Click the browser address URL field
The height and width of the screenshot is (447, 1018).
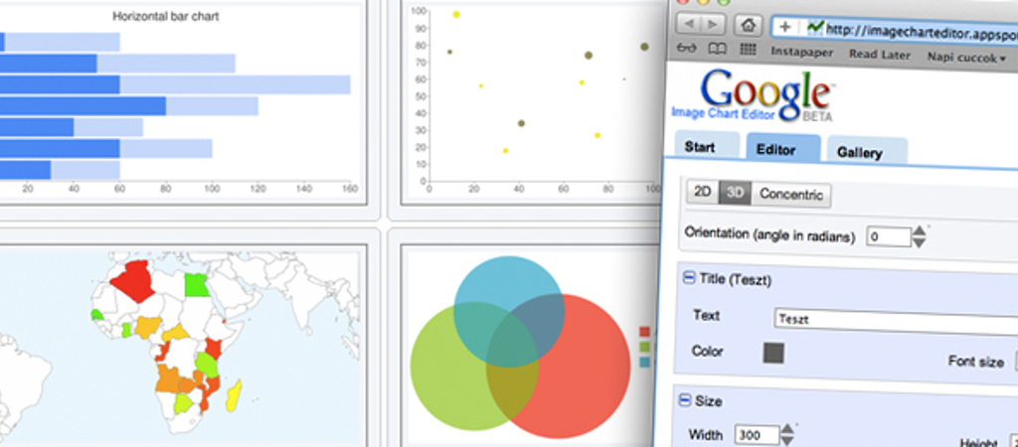[895, 29]
